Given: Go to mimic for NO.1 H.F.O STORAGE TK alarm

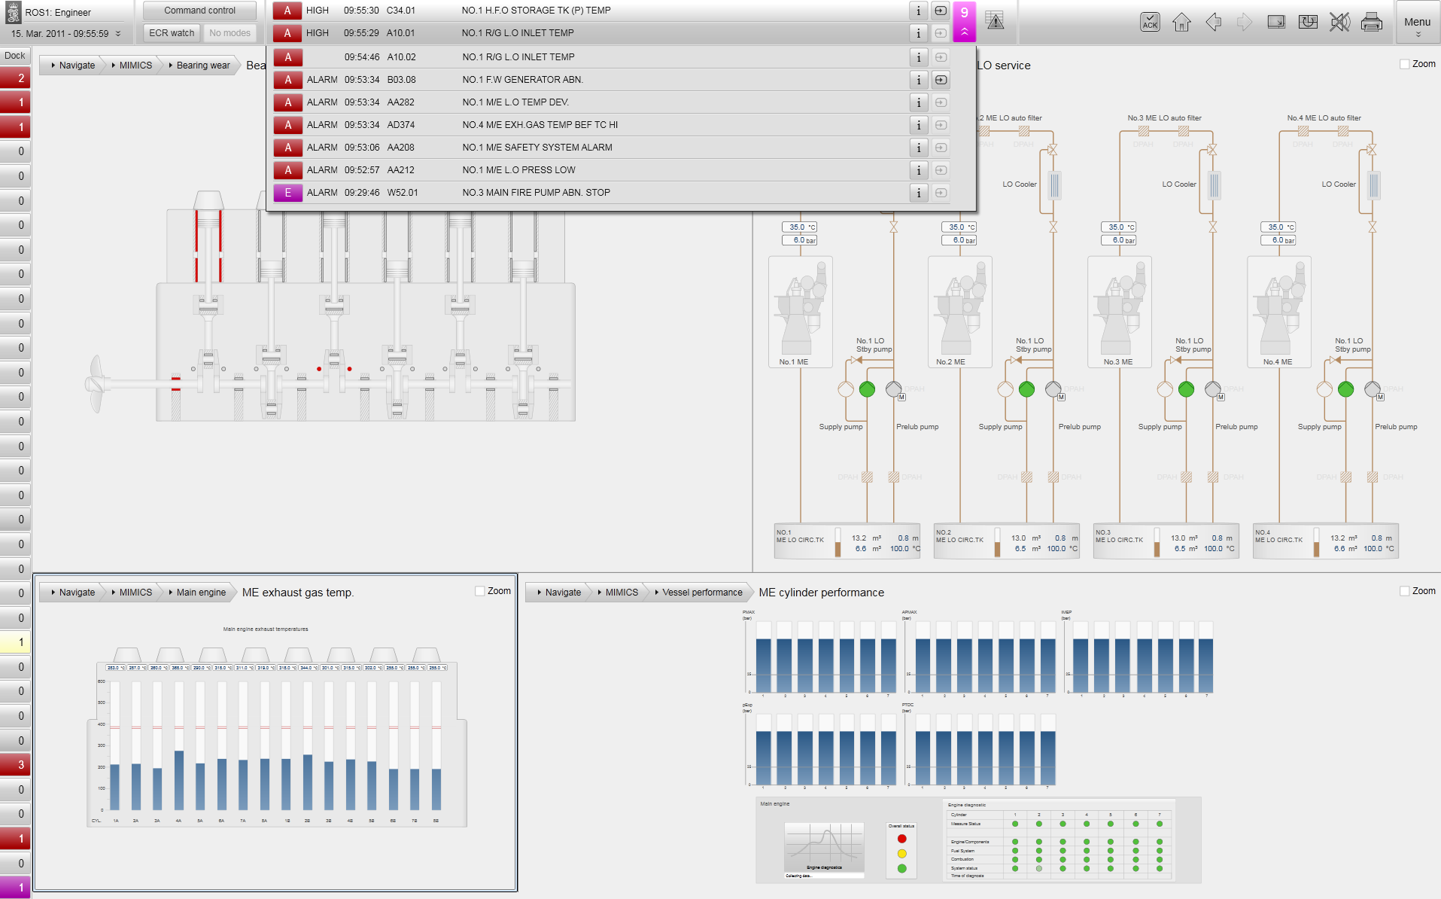Looking at the screenshot, I should [941, 11].
